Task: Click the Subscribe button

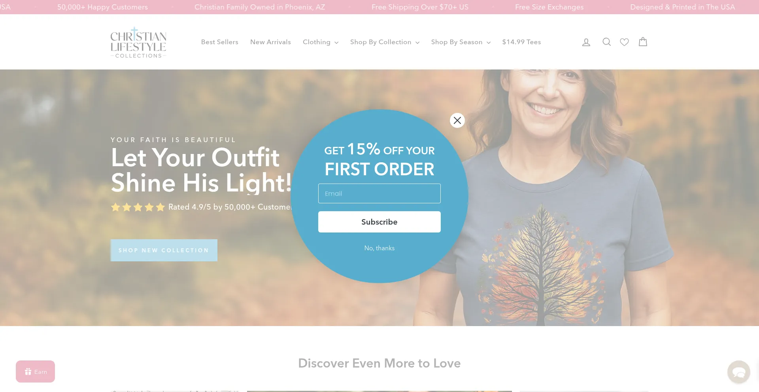Action: [x=379, y=222]
